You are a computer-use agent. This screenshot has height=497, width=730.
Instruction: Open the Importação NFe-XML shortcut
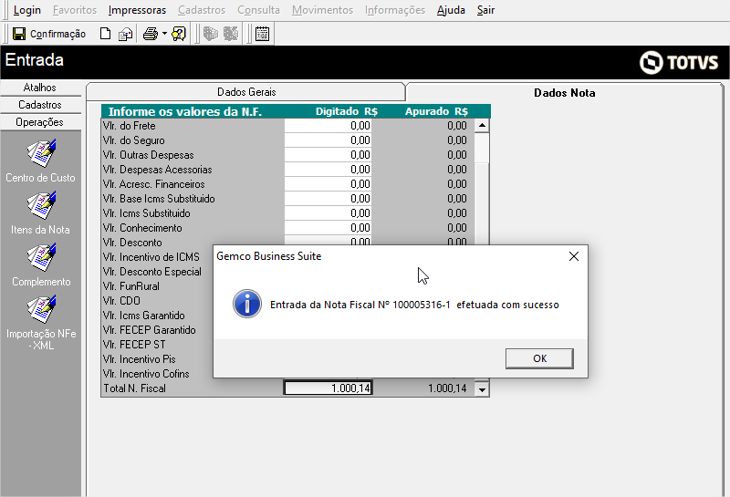point(41,323)
